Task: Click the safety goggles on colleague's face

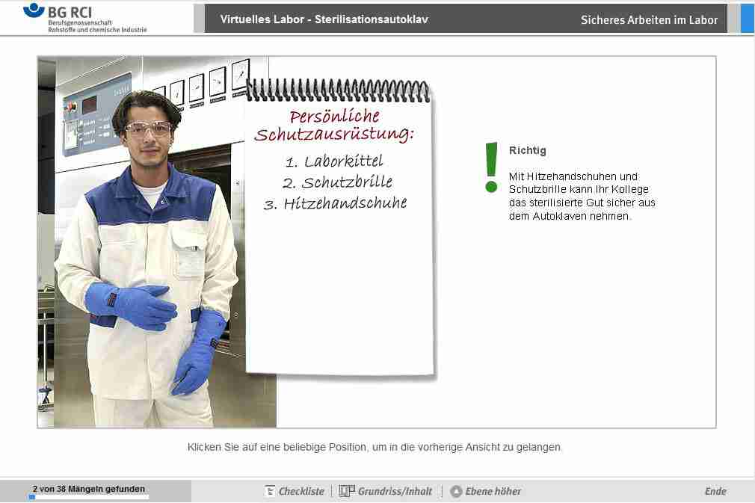Action: (x=148, y=129)
